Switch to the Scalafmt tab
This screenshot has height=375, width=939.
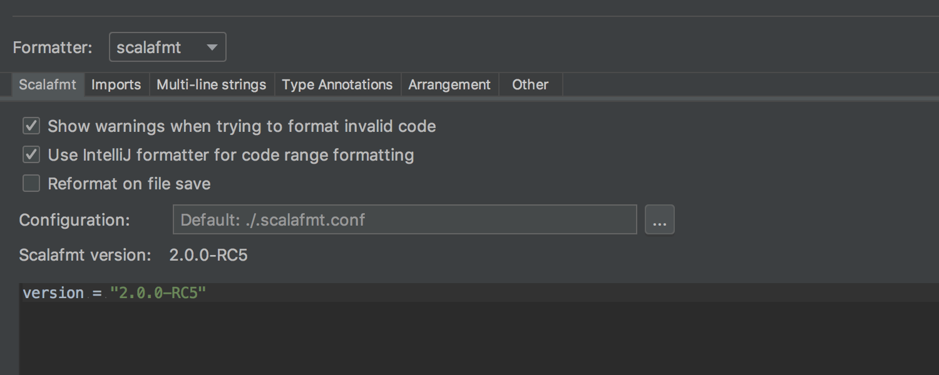pyautogui.click(x=48, y=85)
